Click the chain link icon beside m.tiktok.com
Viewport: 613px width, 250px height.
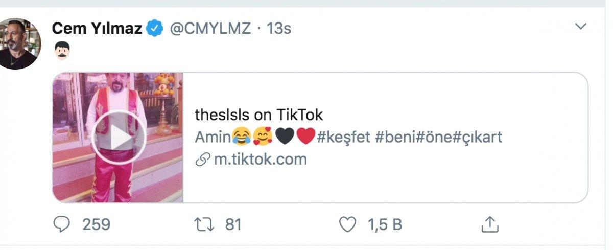coord(203,160)
